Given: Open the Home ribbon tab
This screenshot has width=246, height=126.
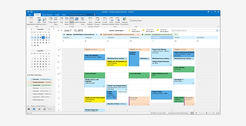Looking at the screenshot, I should click(37, 15).
